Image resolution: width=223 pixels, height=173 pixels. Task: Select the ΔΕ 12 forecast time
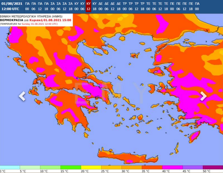[x=113, y=6]
